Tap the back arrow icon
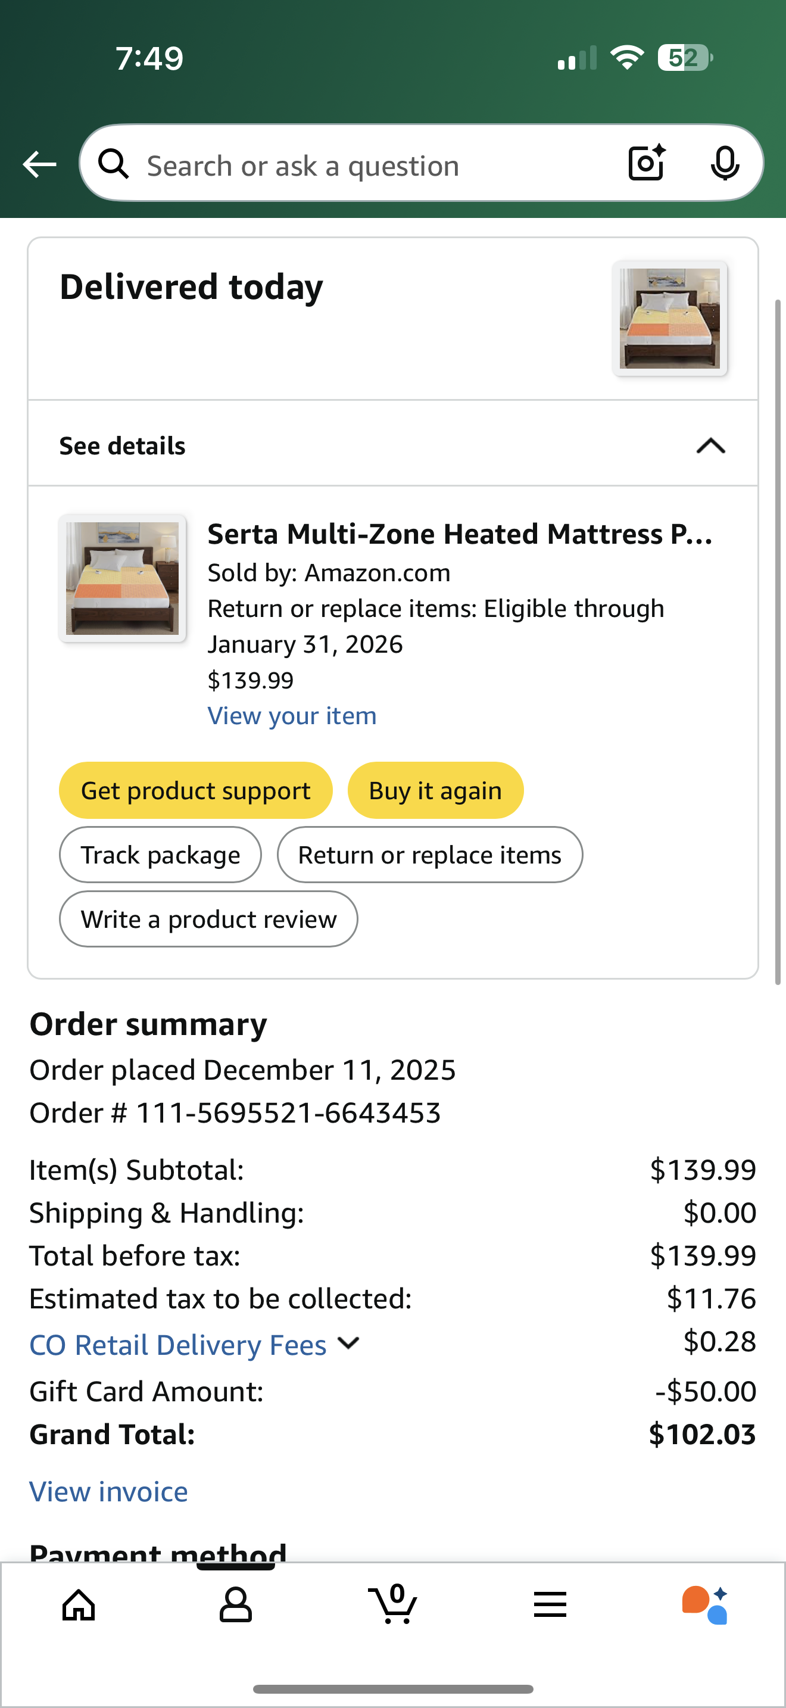 [x=39, y=164]
